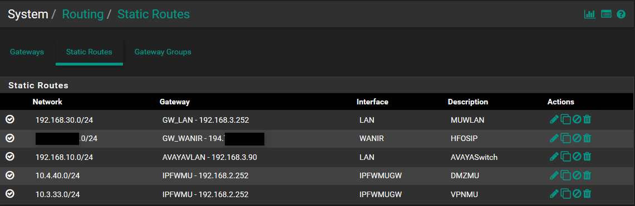Screen dimensions: 635x206
Task: Select the 10.4.40.0/24 route row
Action: point(317,175)
